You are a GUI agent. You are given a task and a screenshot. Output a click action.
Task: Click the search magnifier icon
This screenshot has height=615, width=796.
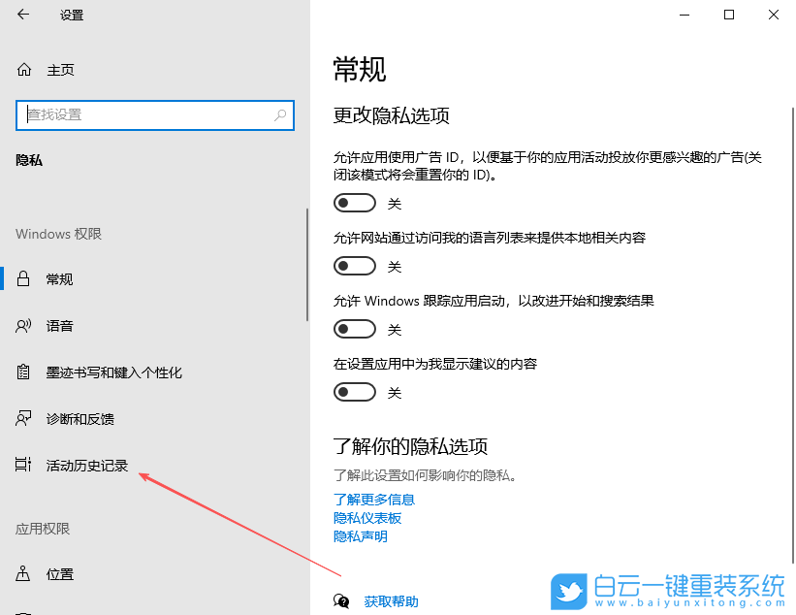(x=281, y=114)
